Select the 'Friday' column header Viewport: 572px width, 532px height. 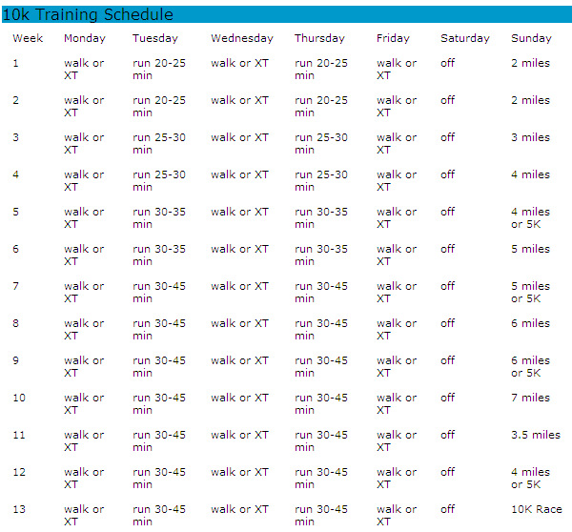(x=393, y=39)
